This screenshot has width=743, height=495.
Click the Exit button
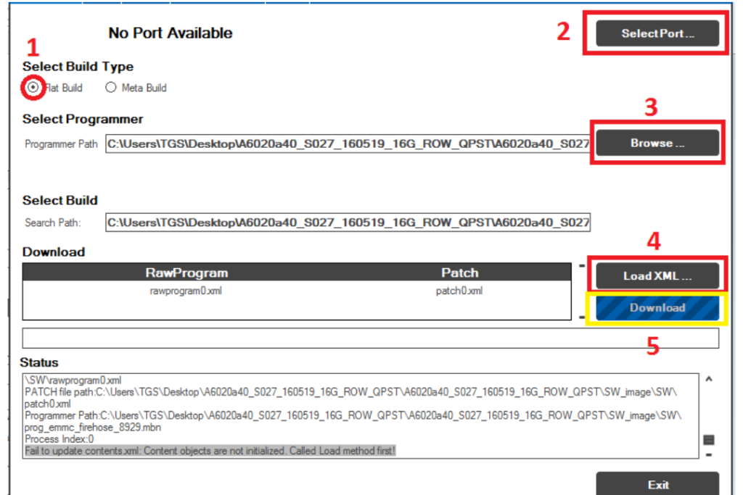(x=657, y=483)
